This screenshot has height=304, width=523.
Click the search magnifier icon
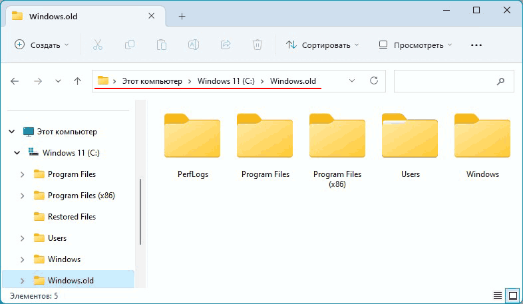500,81
